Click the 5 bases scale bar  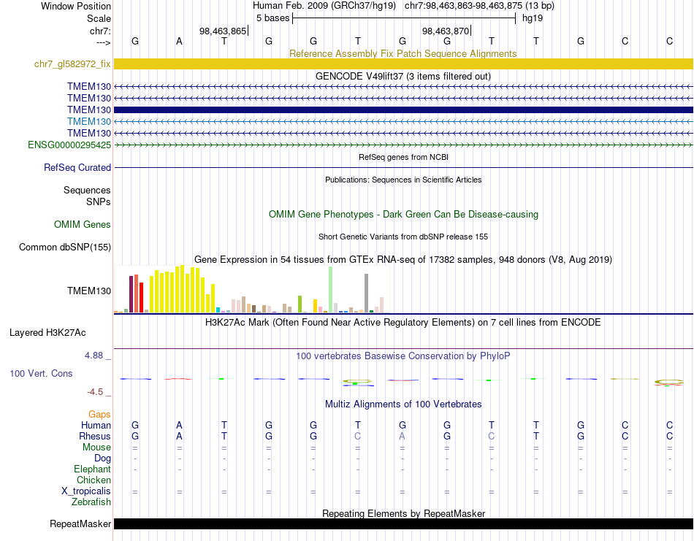click(404, 18)
